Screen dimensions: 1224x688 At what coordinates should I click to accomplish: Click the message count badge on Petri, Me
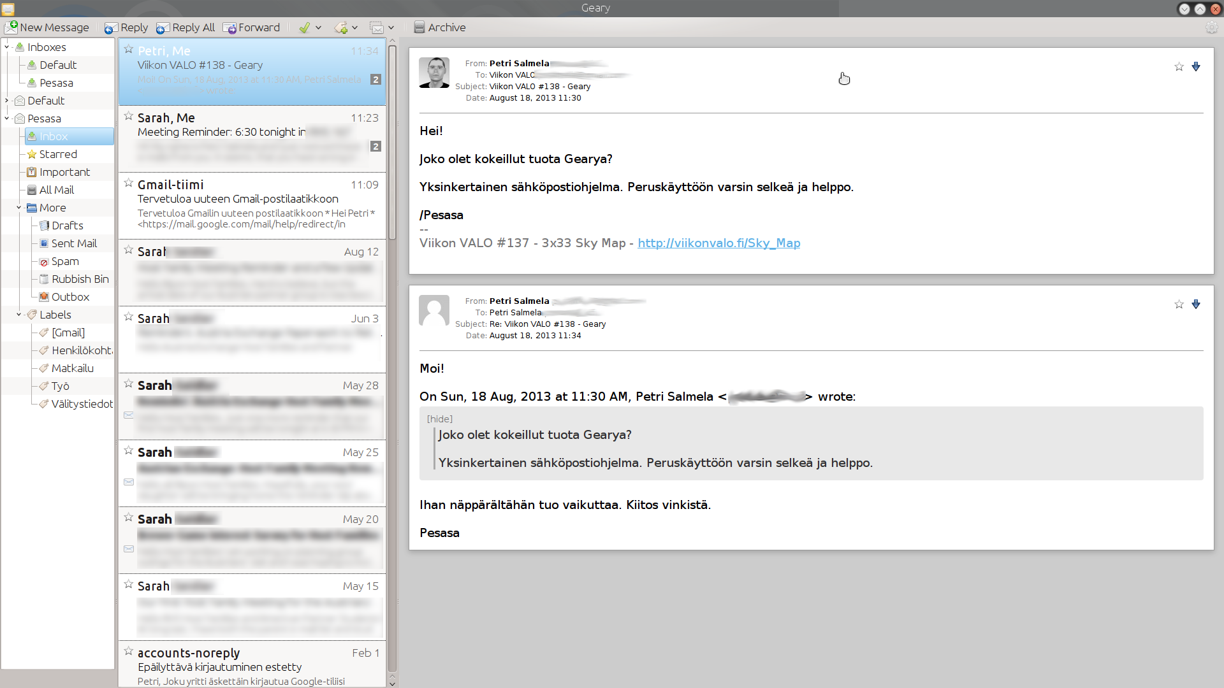[x=375, y=80]
